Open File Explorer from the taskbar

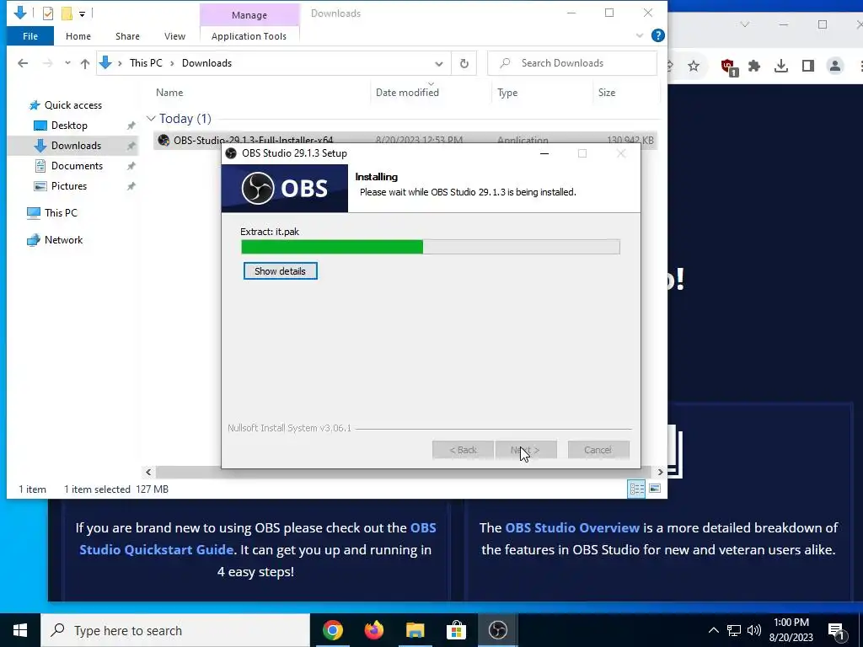coord(415,630)
